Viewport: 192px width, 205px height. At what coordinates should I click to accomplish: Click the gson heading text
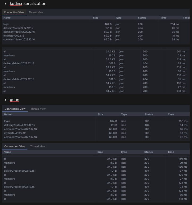15,100
